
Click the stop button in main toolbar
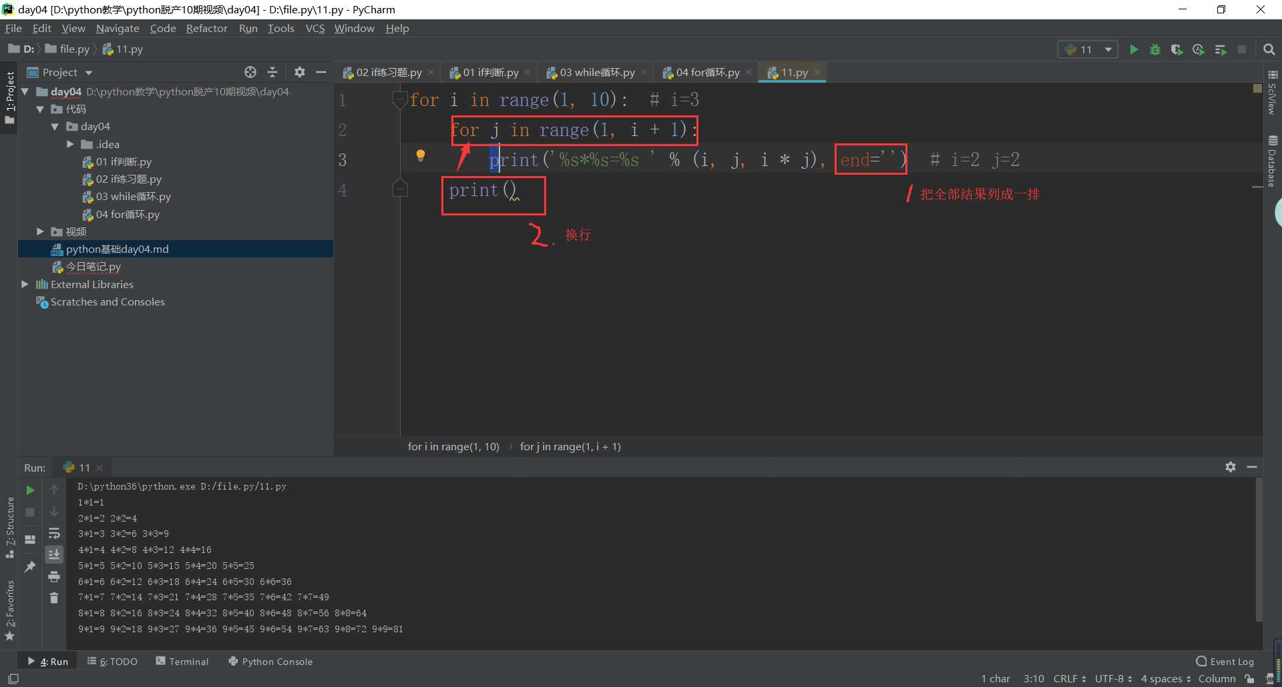click(1242, 49)
